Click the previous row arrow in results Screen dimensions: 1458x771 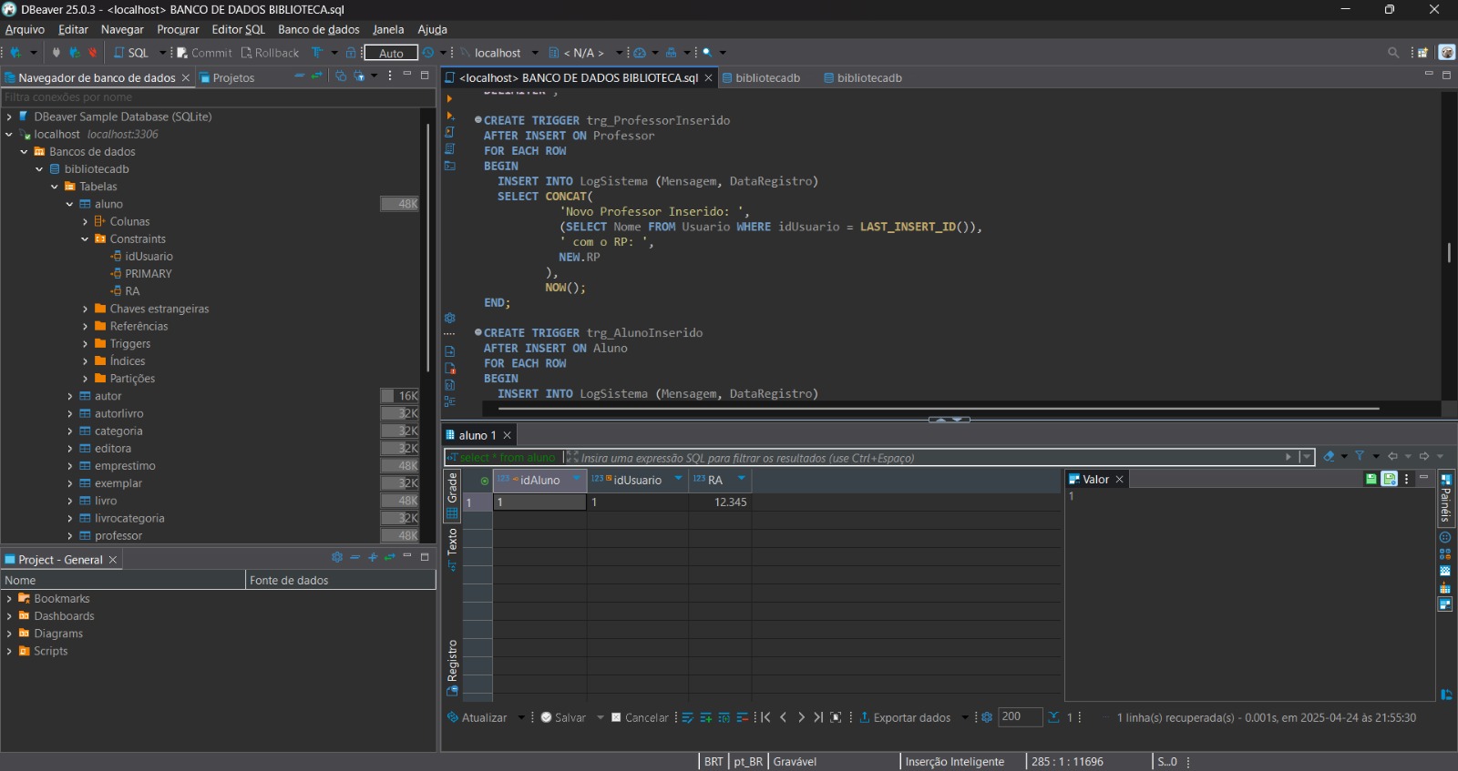(784, 717)
